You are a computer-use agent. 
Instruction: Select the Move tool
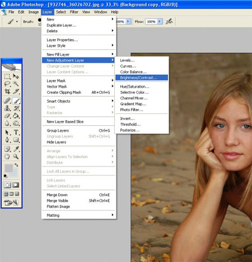[16, 77]
